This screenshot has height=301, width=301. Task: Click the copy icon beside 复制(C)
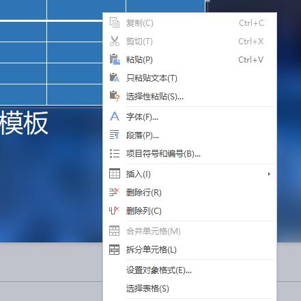pos(115,22)
